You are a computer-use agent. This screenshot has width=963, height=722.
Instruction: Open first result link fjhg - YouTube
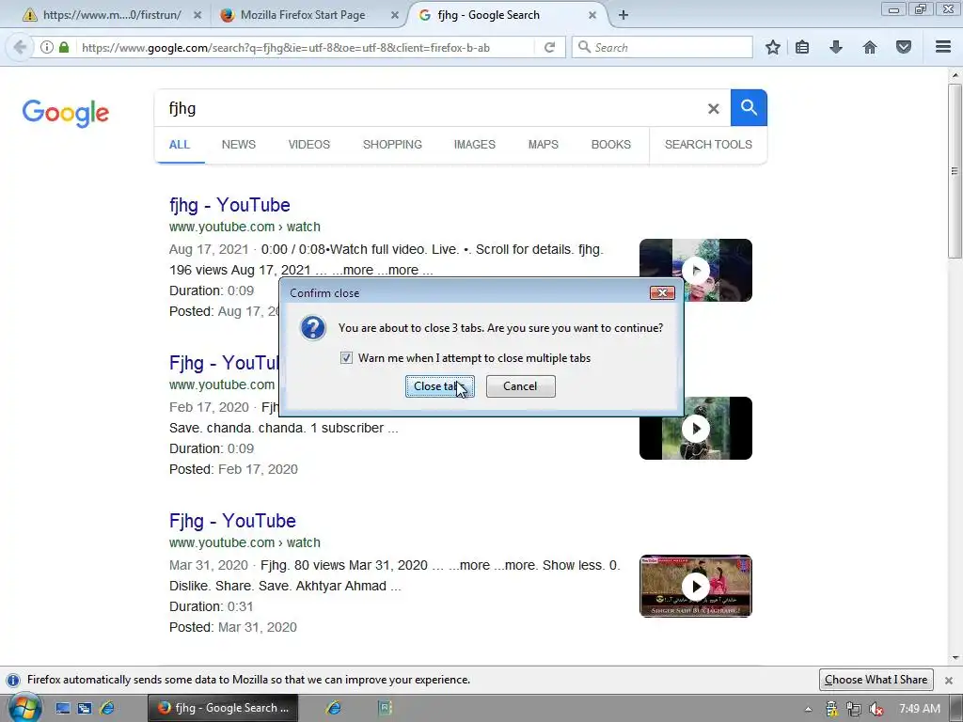coord(229,205)
